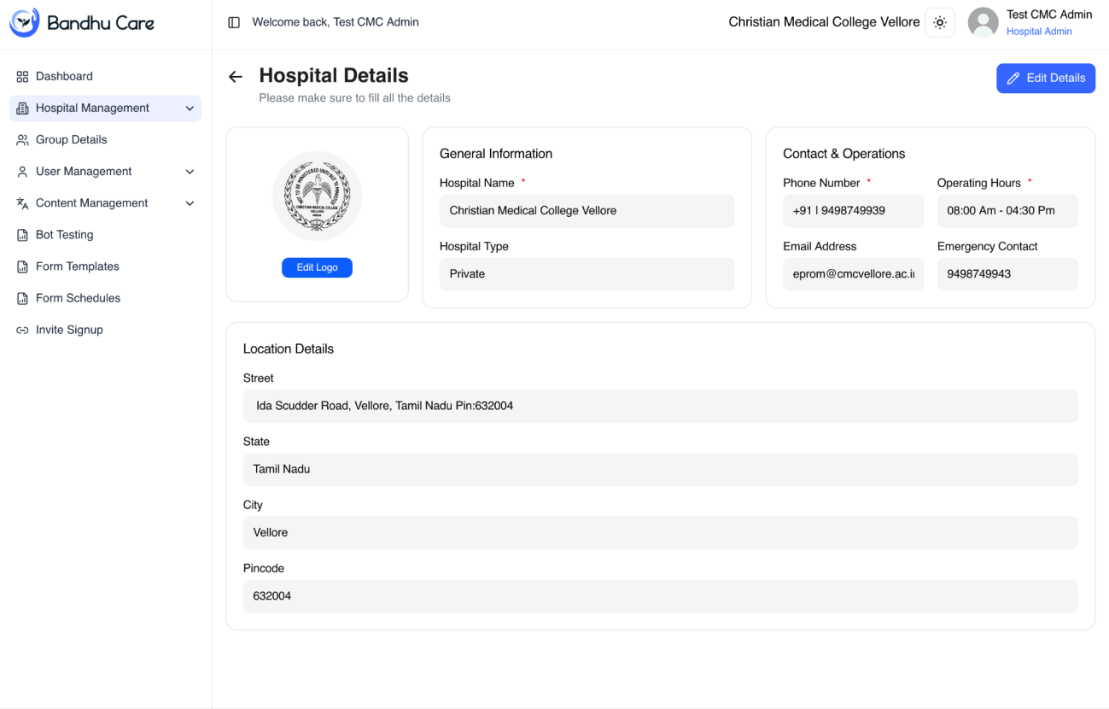
Task: Click the Hospital Admin role link
Action: (x=1039, y=32)
